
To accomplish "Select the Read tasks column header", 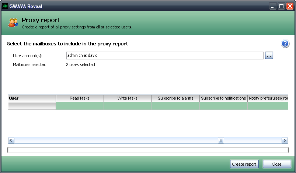I will (80, 98).
